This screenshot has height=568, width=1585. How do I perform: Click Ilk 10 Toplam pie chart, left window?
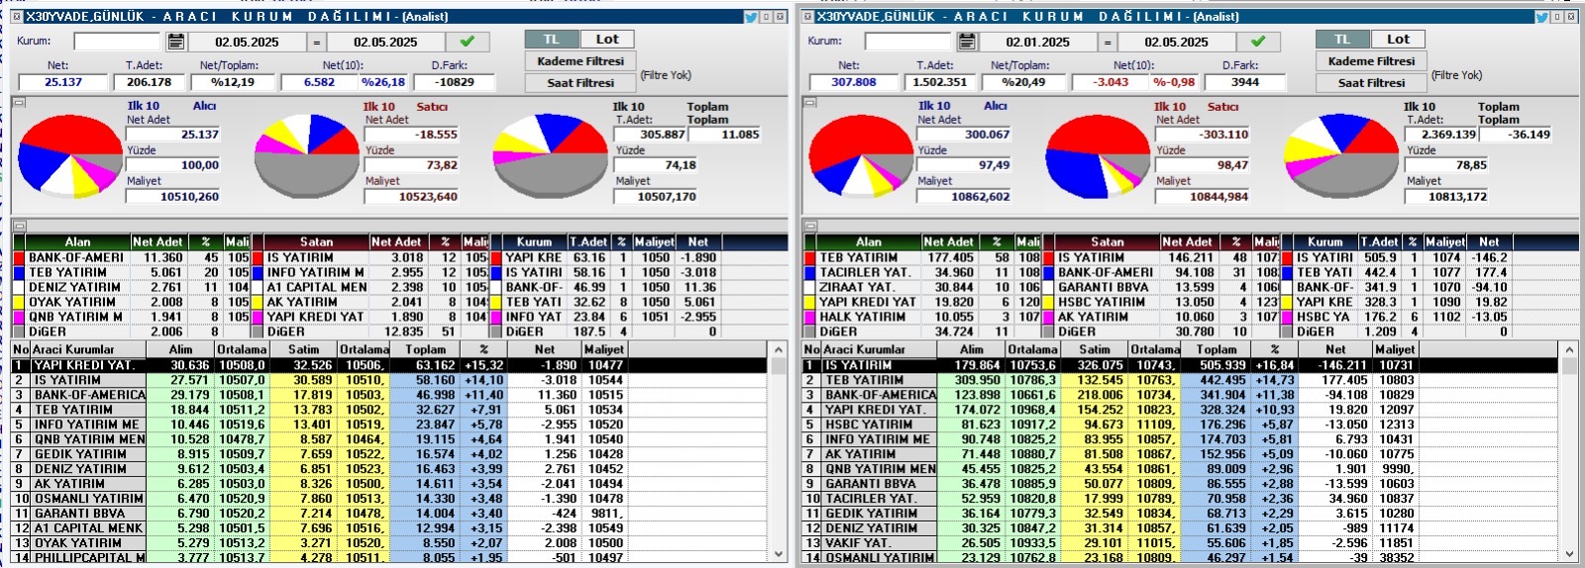click(x=551, y=156)
